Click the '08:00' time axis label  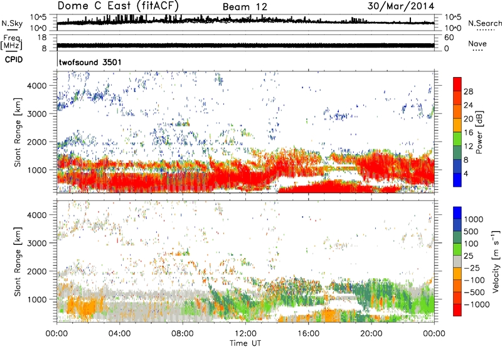(183, 334)
